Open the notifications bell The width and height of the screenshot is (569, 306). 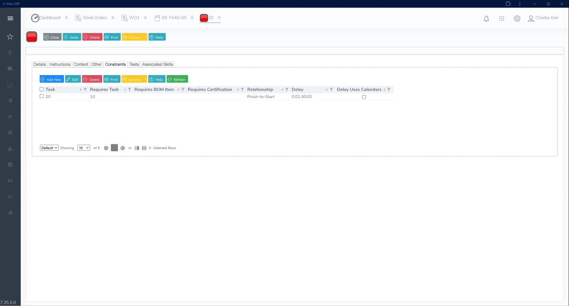point(486,19)
